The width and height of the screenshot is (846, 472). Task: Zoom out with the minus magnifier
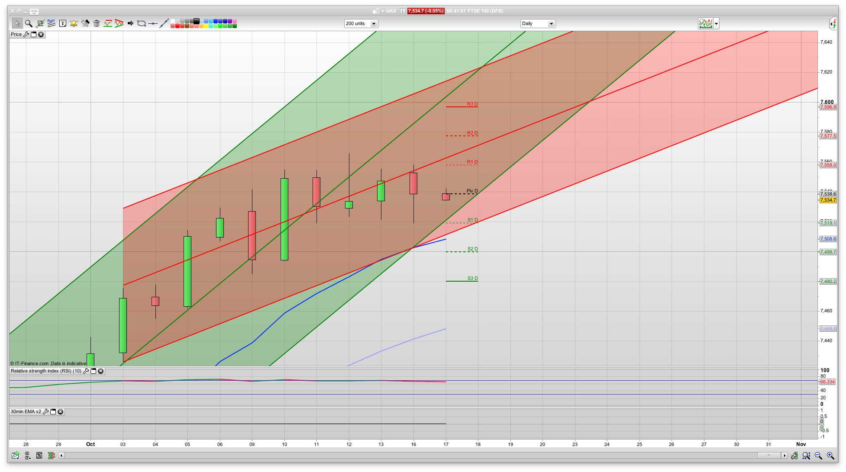(x=818, y=456)
